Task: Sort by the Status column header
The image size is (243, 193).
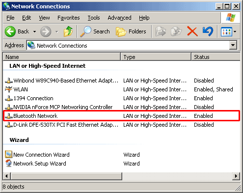Action: pos(216,57)
